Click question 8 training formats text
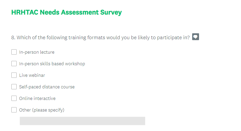Viewport: 241px width, 131px height. point(101,38)
